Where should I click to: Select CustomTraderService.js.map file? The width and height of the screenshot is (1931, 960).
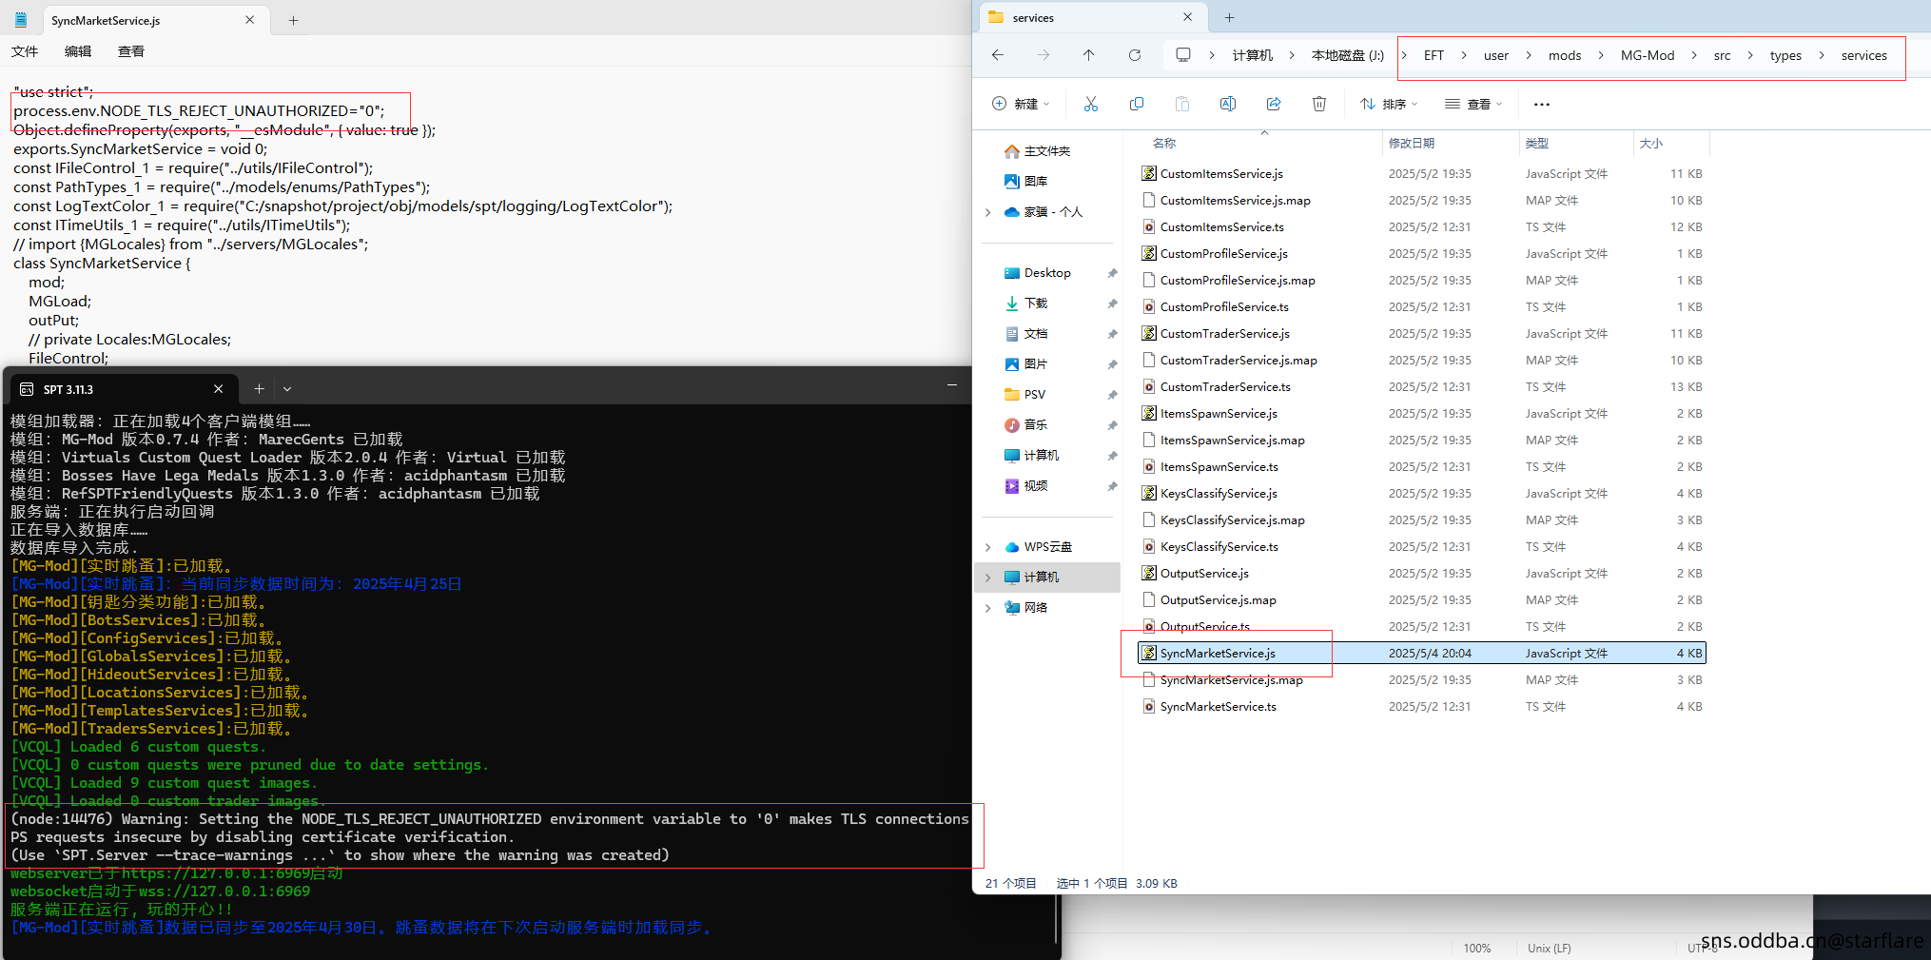(x=1239, y=361)
